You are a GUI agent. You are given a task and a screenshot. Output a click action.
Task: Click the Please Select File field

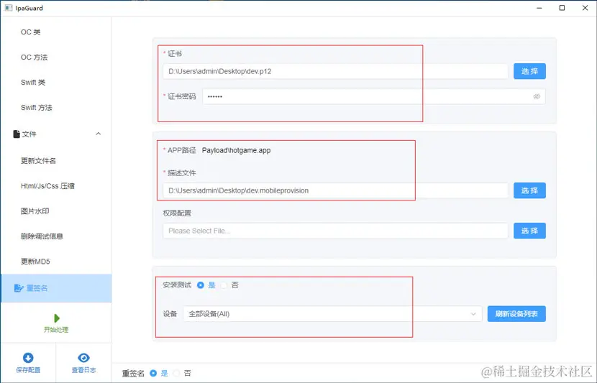pyautogui.click(x=335, y=231)
